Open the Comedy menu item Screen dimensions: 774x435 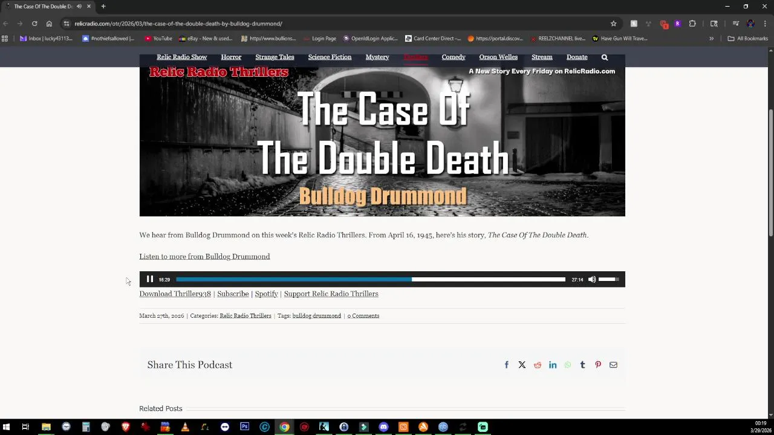tap(454, 57)
